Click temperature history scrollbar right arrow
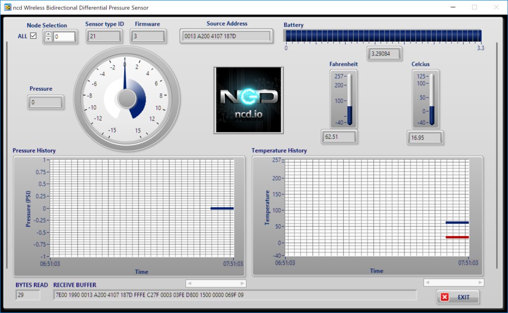 [480, 283]
